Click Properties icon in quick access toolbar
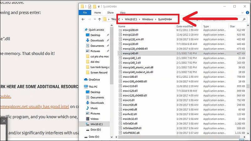This screenshot has height=141, width=251. click(x=90, y=7)
